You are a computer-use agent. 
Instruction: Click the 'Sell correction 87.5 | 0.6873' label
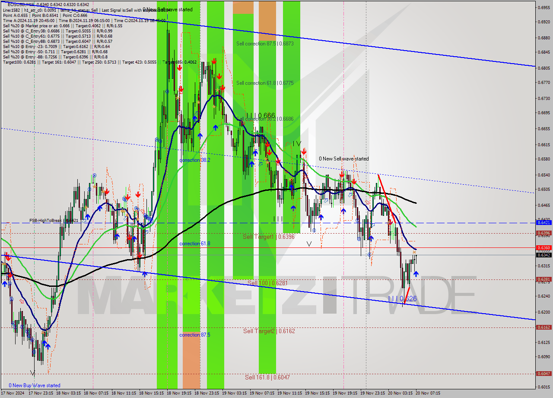(265, 44)
